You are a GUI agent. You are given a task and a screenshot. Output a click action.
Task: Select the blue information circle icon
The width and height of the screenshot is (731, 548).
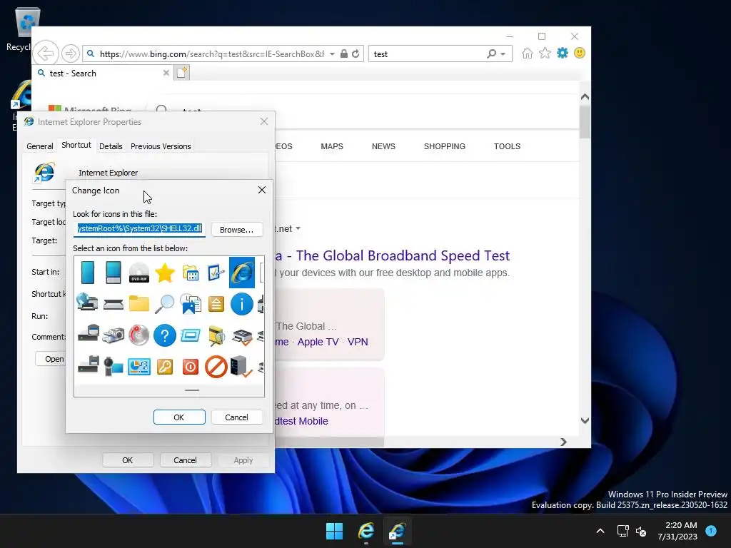pos(242,304)
